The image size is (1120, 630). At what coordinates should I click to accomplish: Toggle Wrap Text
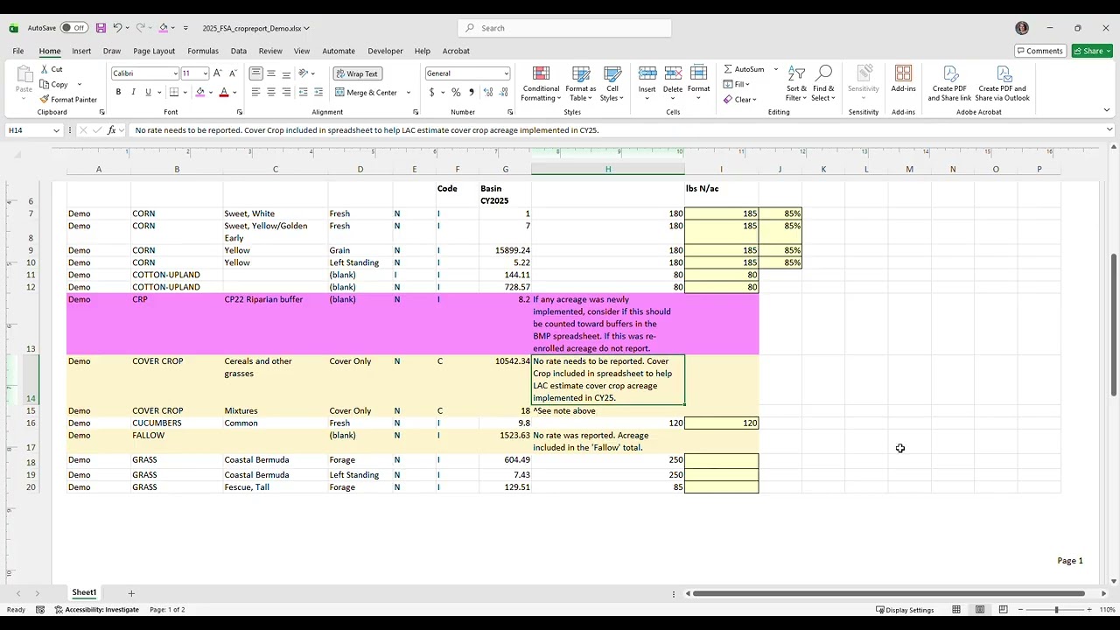(x=357, y=73)
